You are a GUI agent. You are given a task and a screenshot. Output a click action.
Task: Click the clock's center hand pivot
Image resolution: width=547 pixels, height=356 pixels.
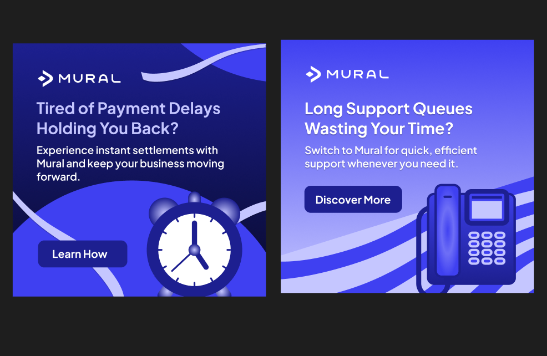coord(194,250)
